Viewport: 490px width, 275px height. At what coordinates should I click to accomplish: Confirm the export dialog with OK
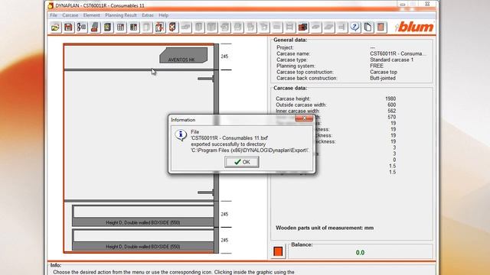click(242, 162)
